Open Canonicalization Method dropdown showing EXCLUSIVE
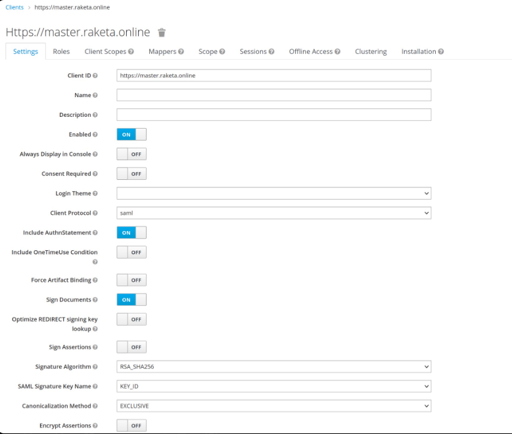The width and height of the screenshot is (512, 434). click(274, 406)
